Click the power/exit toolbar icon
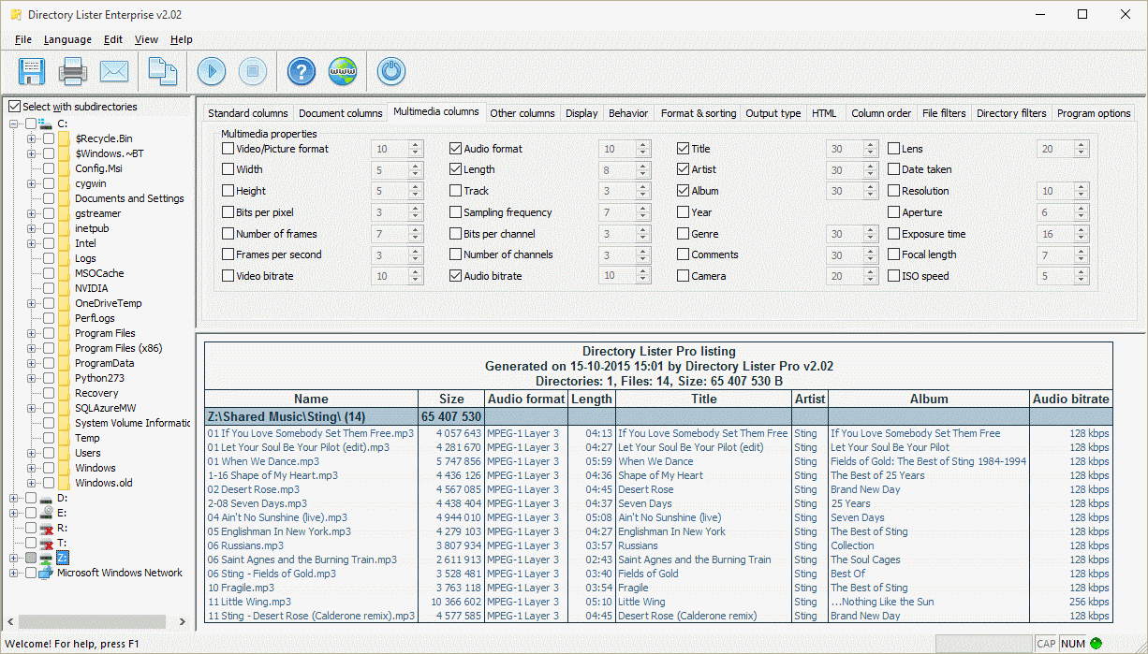 [390, 71]
